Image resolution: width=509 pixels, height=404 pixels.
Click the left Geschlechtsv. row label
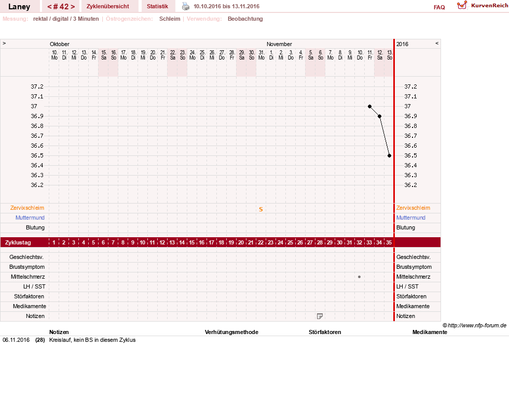point(26,257)
